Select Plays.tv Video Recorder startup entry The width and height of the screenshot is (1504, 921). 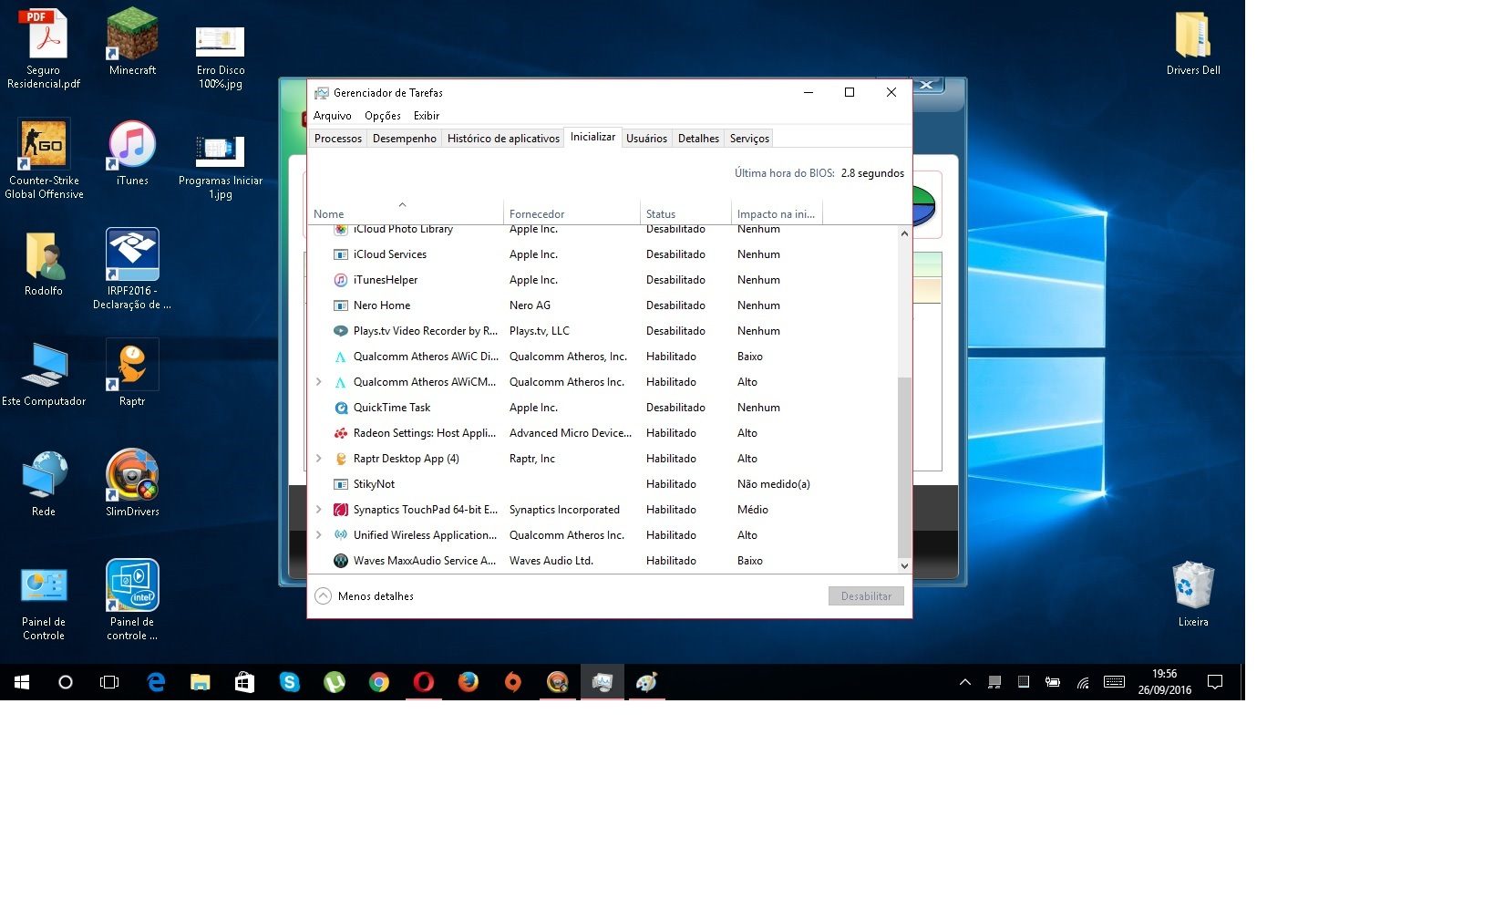coord(603,331)
